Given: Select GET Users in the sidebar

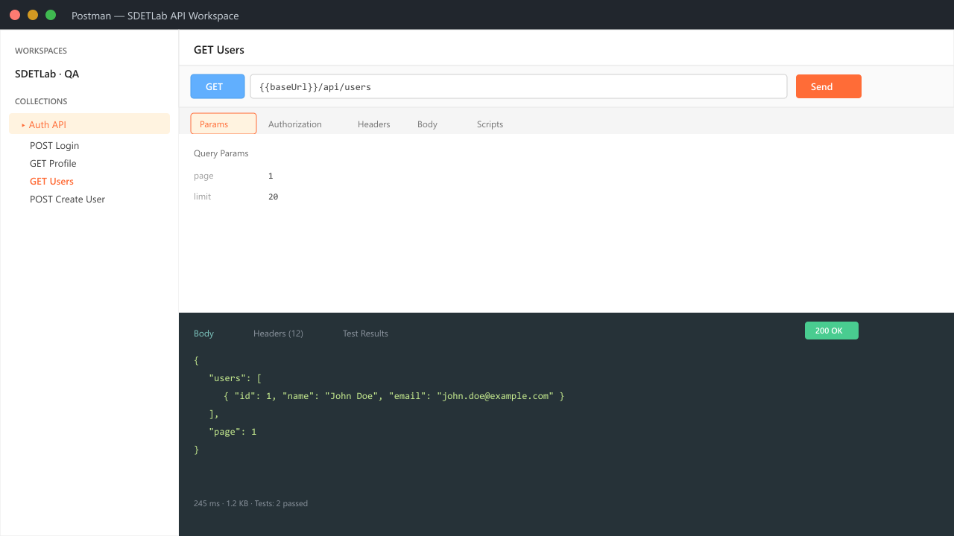Looking at the screenshot, I should (51, 182).
